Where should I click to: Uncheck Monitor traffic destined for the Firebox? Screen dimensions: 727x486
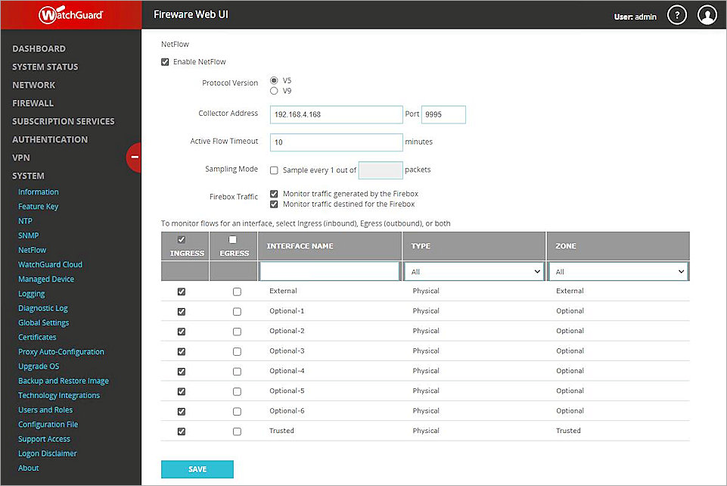click(x=273, y=204)
